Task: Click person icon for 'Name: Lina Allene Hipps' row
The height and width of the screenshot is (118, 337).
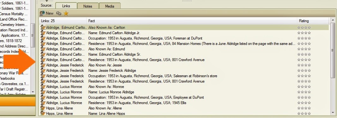Action: click(x=43, y=114)
